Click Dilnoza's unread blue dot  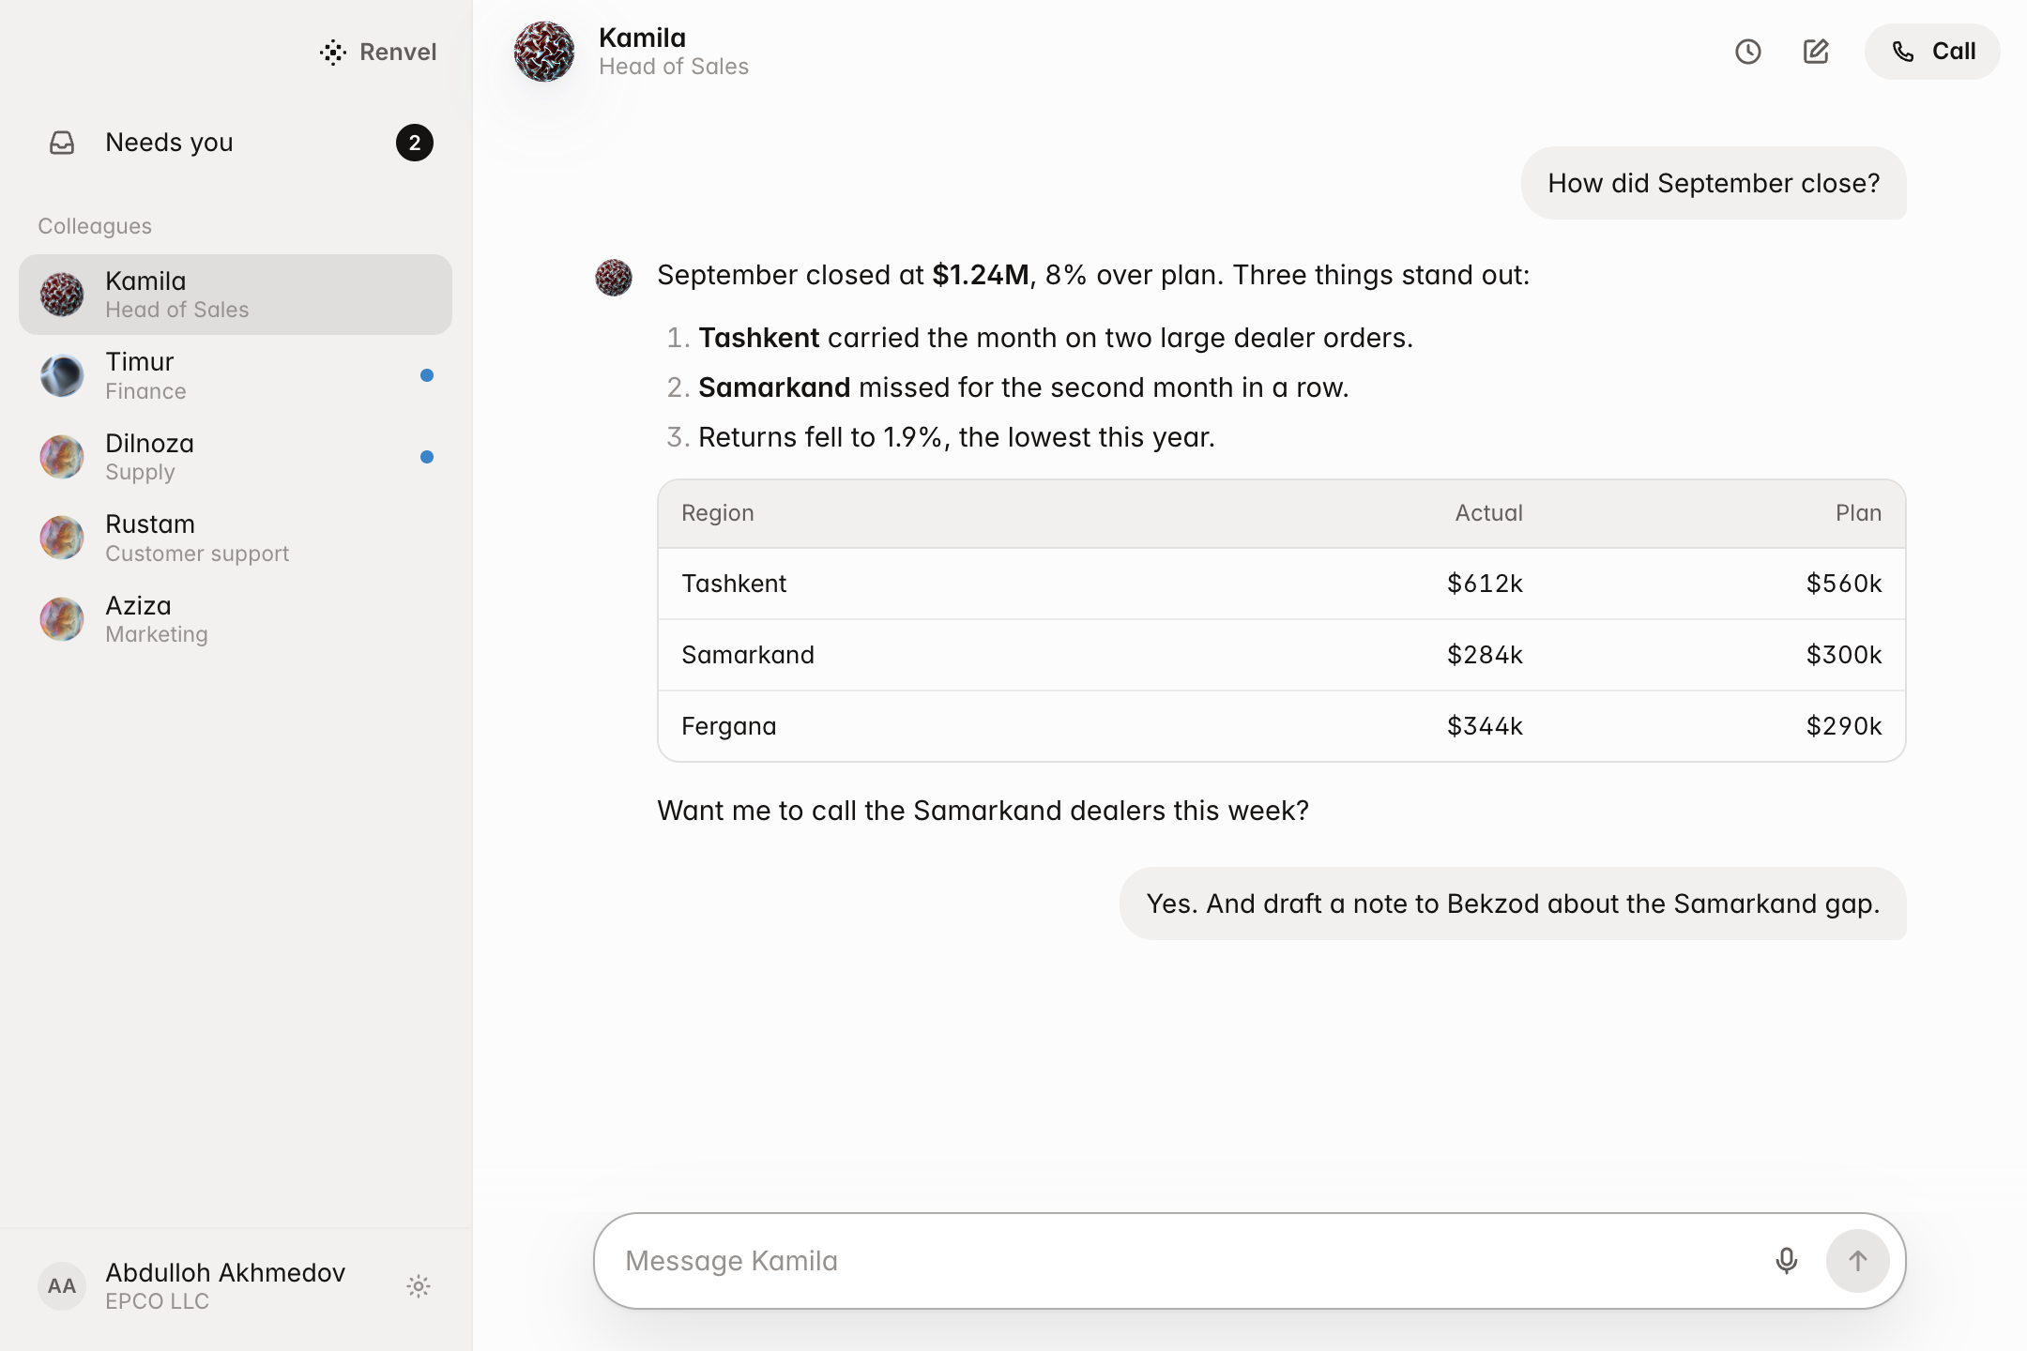point(427,457)
